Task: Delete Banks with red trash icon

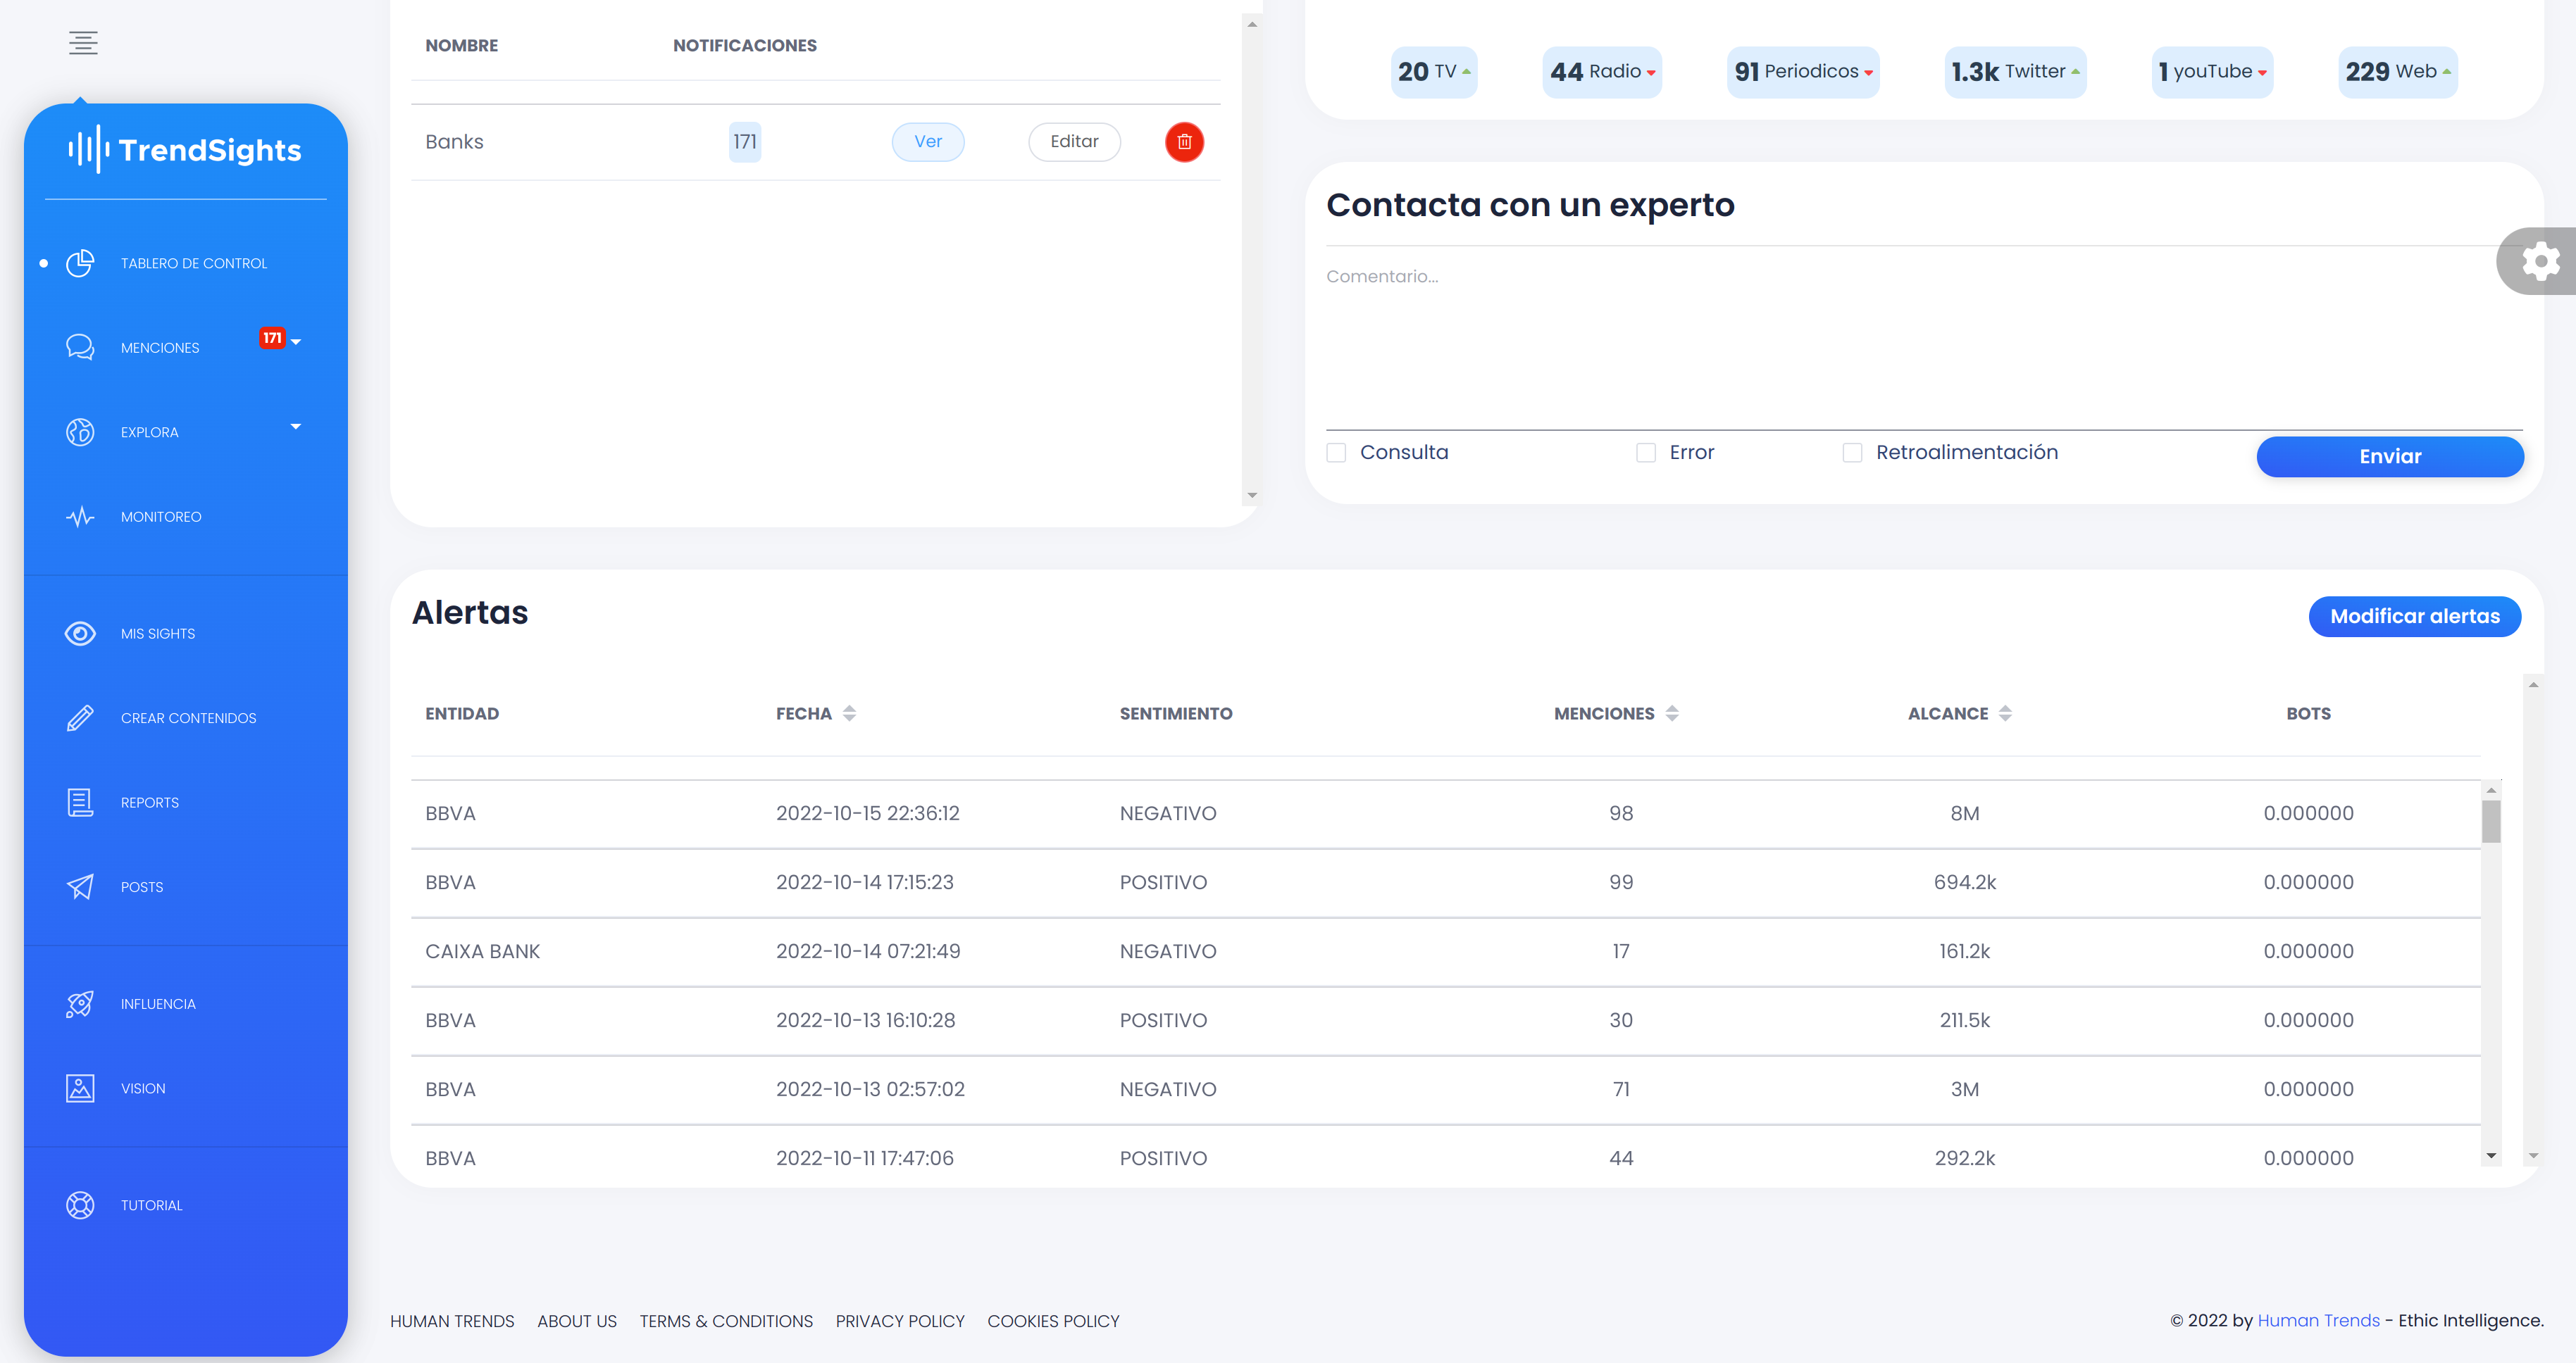Action: point(1184,142)
